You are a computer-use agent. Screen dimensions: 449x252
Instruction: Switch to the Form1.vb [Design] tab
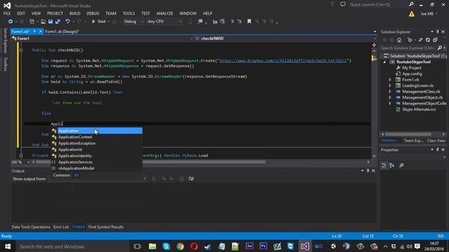(x=62, y=31)
